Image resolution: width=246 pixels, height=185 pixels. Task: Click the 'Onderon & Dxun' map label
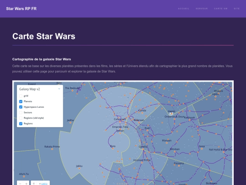pos(174,116)
